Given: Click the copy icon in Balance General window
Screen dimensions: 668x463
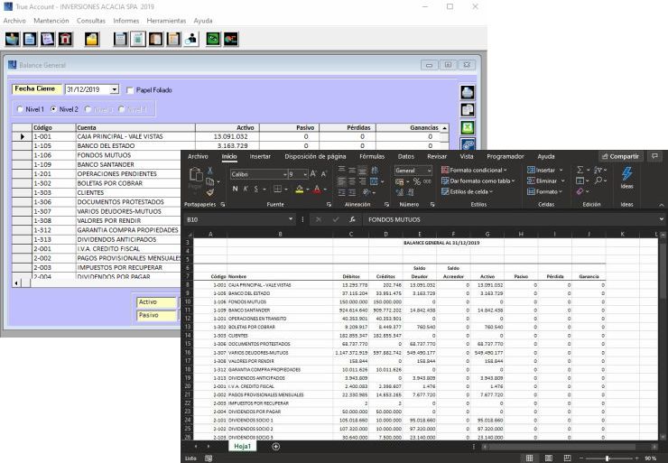Looking at the screenshot, I should [468, 110].
